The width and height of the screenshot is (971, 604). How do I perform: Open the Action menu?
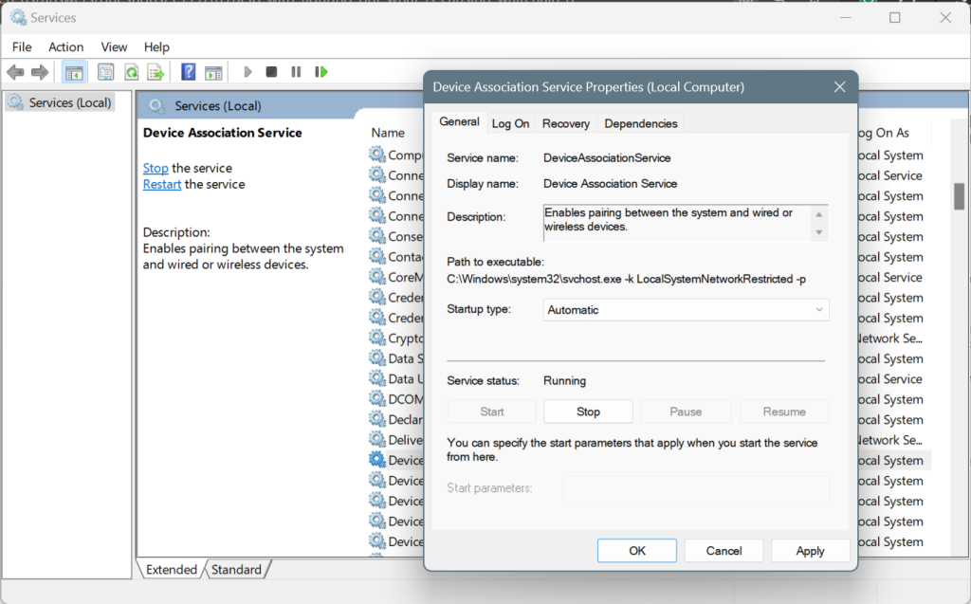pos(65,47)
